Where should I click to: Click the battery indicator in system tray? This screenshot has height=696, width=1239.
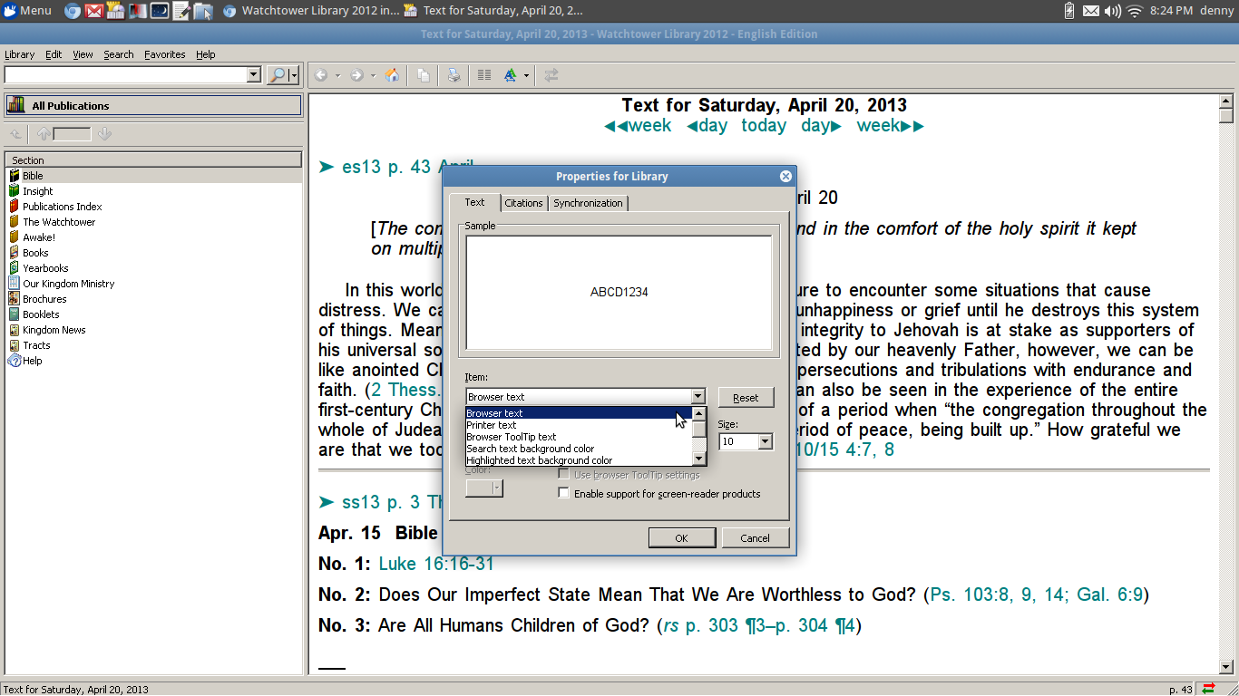pyautogui.click(x=1068, y=11)
